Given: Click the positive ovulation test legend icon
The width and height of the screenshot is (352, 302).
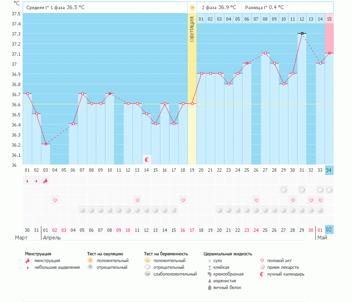Looking at the screenshot, I should (x=90, y=261).
